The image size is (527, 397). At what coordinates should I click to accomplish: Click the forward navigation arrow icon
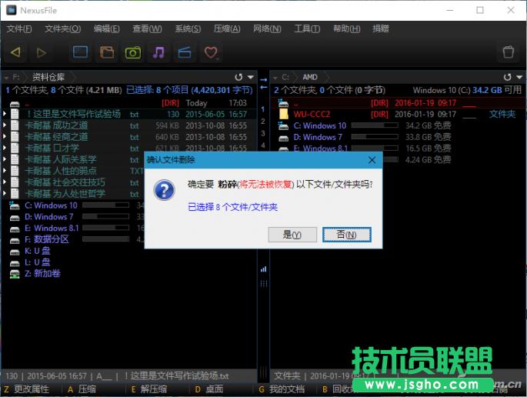tap(42, 52)
